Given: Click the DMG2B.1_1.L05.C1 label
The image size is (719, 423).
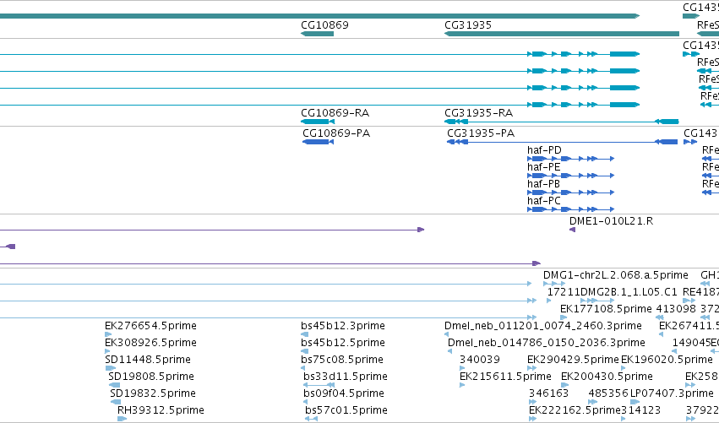Looking at the screenshot, I should click(x=629, y=292).
